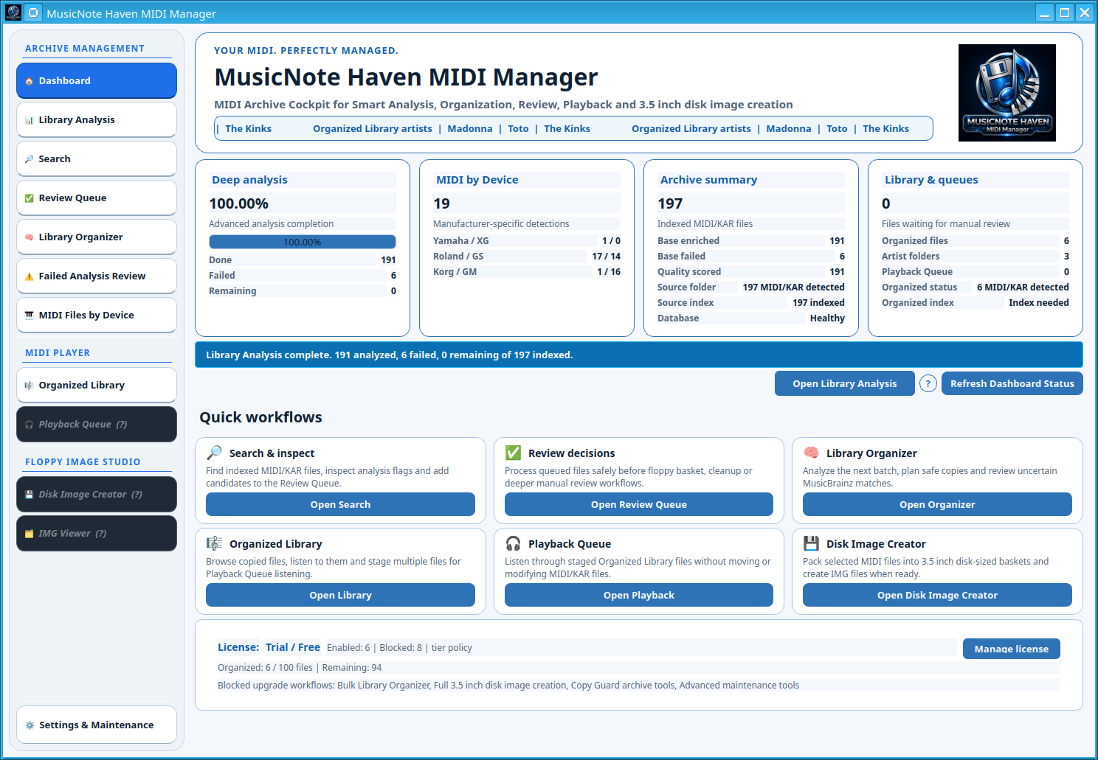Click the 'Source index' row label
The image size is (1098, 760).
[686, 303]
